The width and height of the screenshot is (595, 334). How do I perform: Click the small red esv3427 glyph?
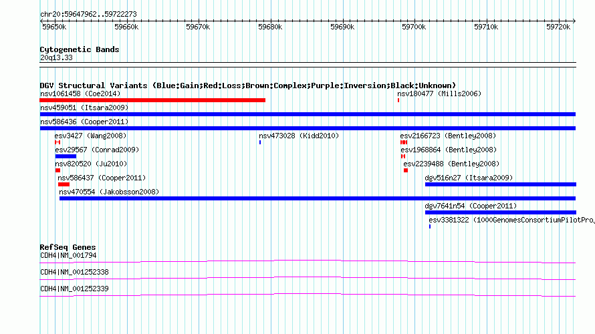57,142
